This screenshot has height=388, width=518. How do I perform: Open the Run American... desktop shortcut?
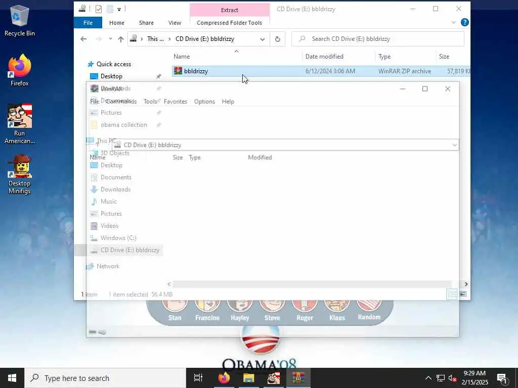click(20, 124)
